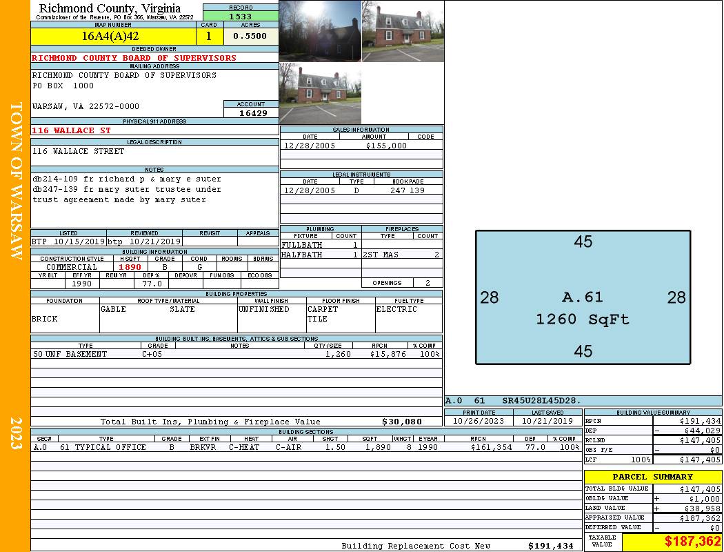Image resolution: width=724 pixels, height=552 pixels.
Task: Click the green record number 1533 field
Action: coord(241,16)
